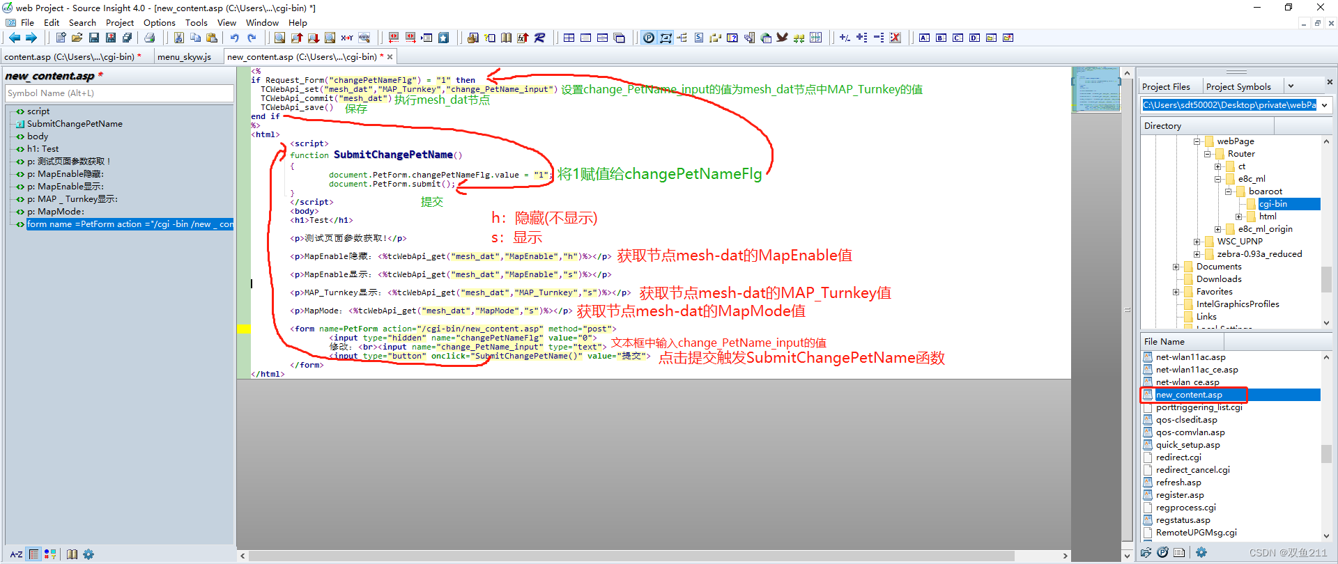This screenshot has height=564, width=1338.
Task: Click the code overview minimap thumbnail
Action: coord(1095,89)
